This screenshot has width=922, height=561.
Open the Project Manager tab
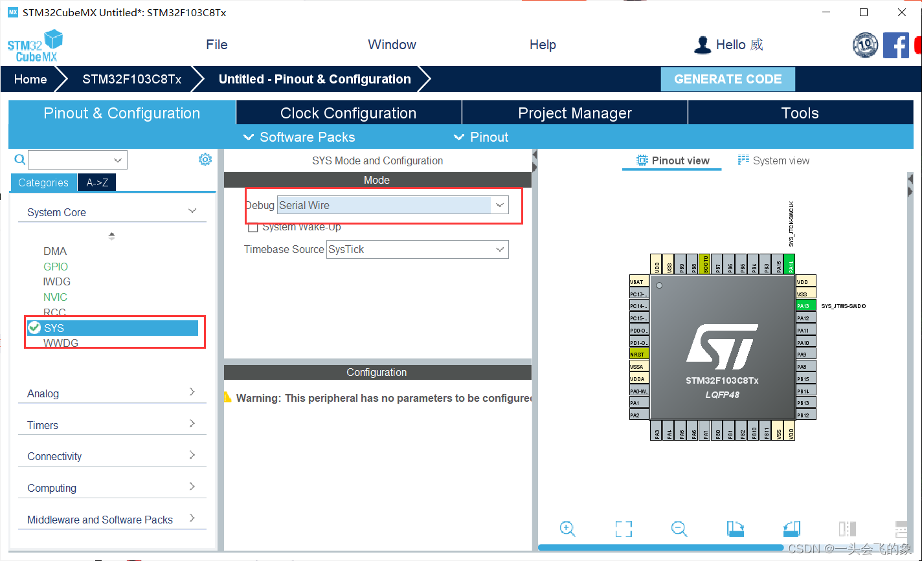(x=574, y=113)
